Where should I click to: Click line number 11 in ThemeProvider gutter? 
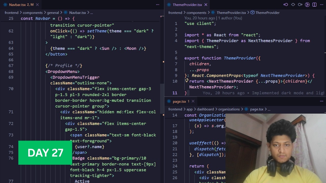pos(175,93)
